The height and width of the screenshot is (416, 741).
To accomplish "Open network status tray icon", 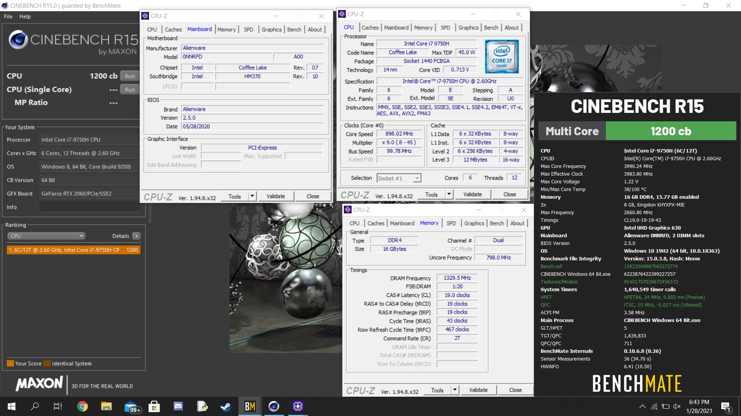I will tap(654, 406).
